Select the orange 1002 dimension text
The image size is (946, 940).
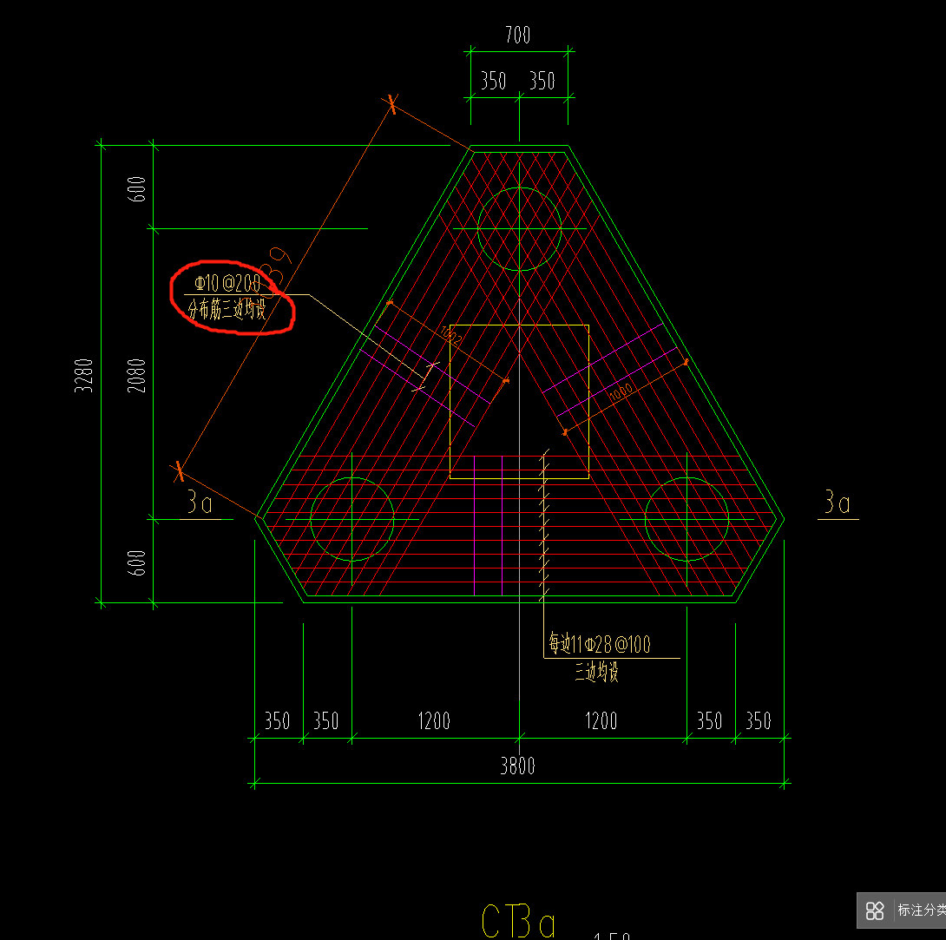click(451, 335)
